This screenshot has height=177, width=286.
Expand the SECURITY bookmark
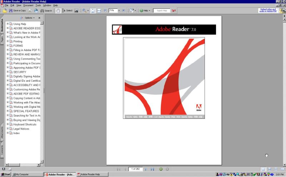(8, 72)
